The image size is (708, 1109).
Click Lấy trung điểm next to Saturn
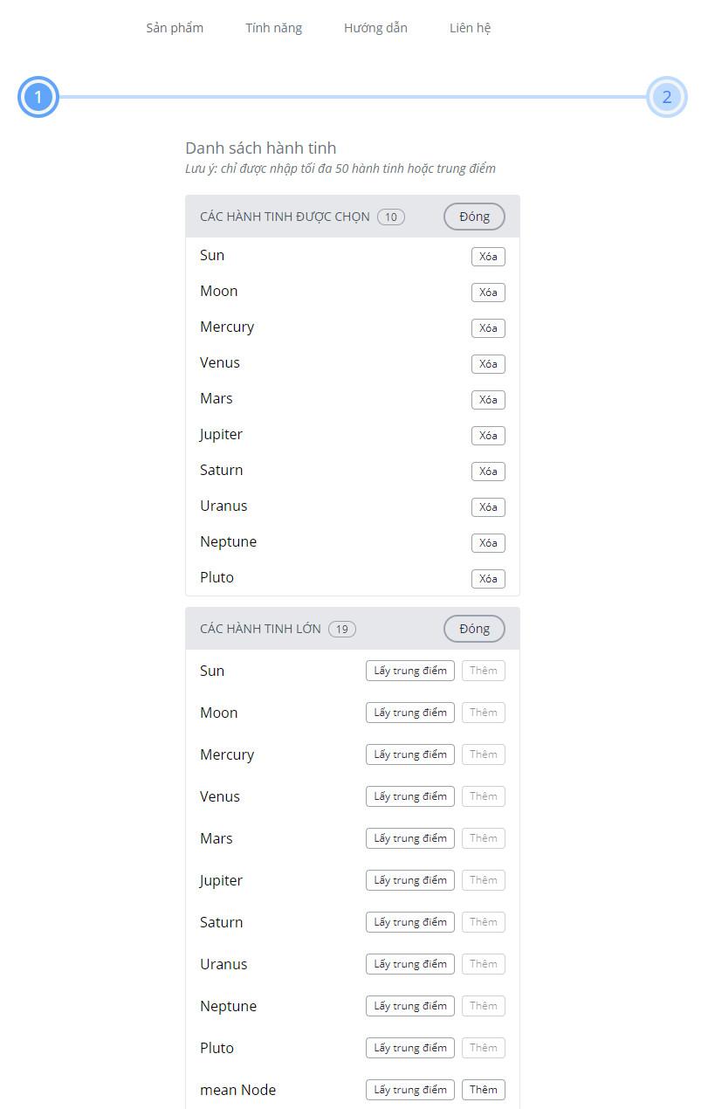pyautogui.click(x=409, y=921)
